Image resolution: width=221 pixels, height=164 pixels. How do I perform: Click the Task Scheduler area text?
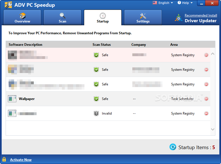182,99
